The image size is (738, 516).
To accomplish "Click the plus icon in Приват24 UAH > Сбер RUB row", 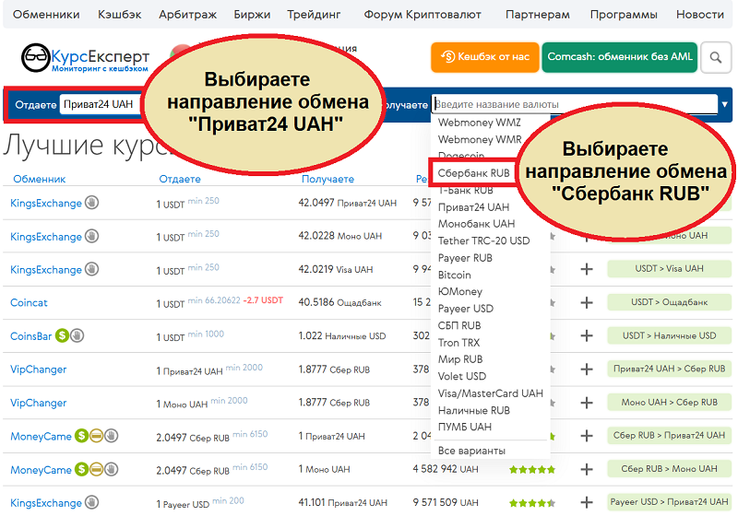I will (587, 369).
